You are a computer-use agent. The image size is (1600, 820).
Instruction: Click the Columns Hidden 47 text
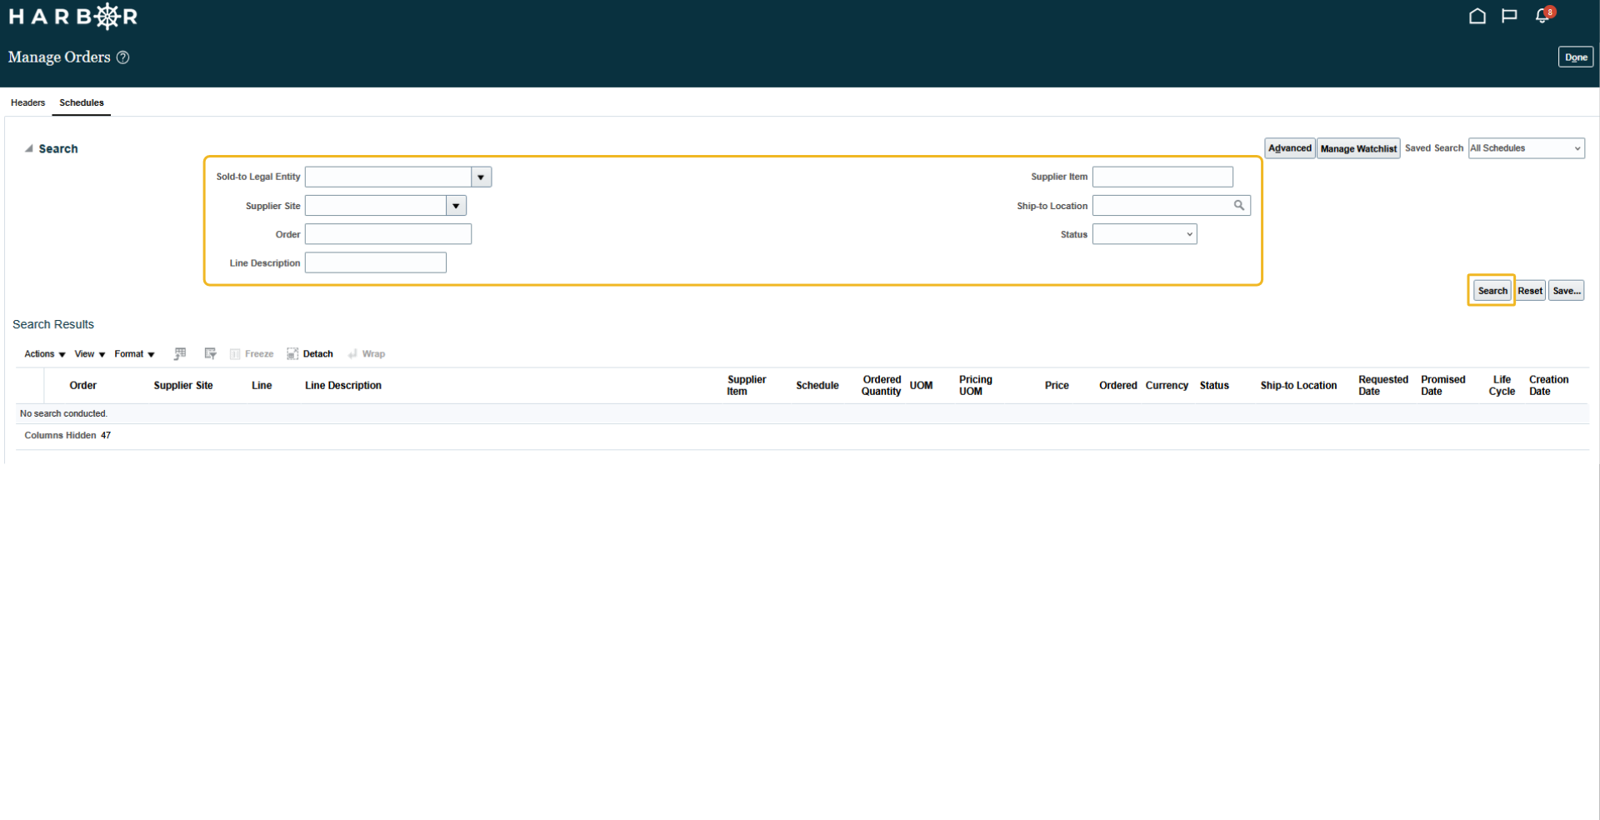pos(67,436)
